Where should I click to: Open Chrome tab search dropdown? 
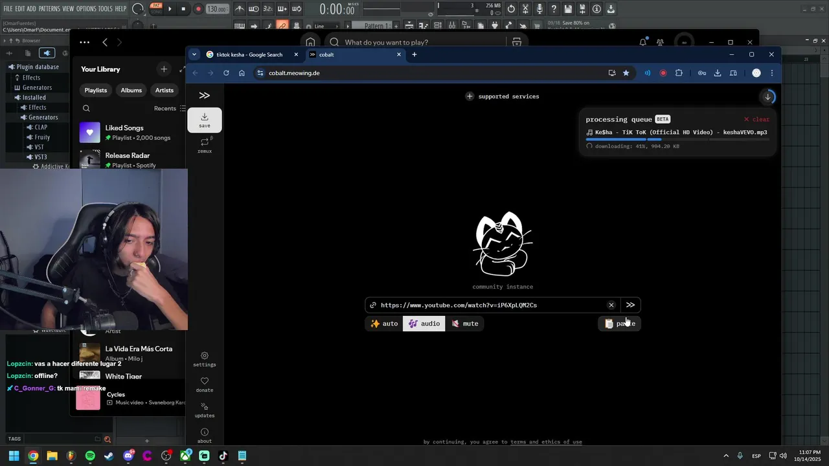[x=194, y=54]
